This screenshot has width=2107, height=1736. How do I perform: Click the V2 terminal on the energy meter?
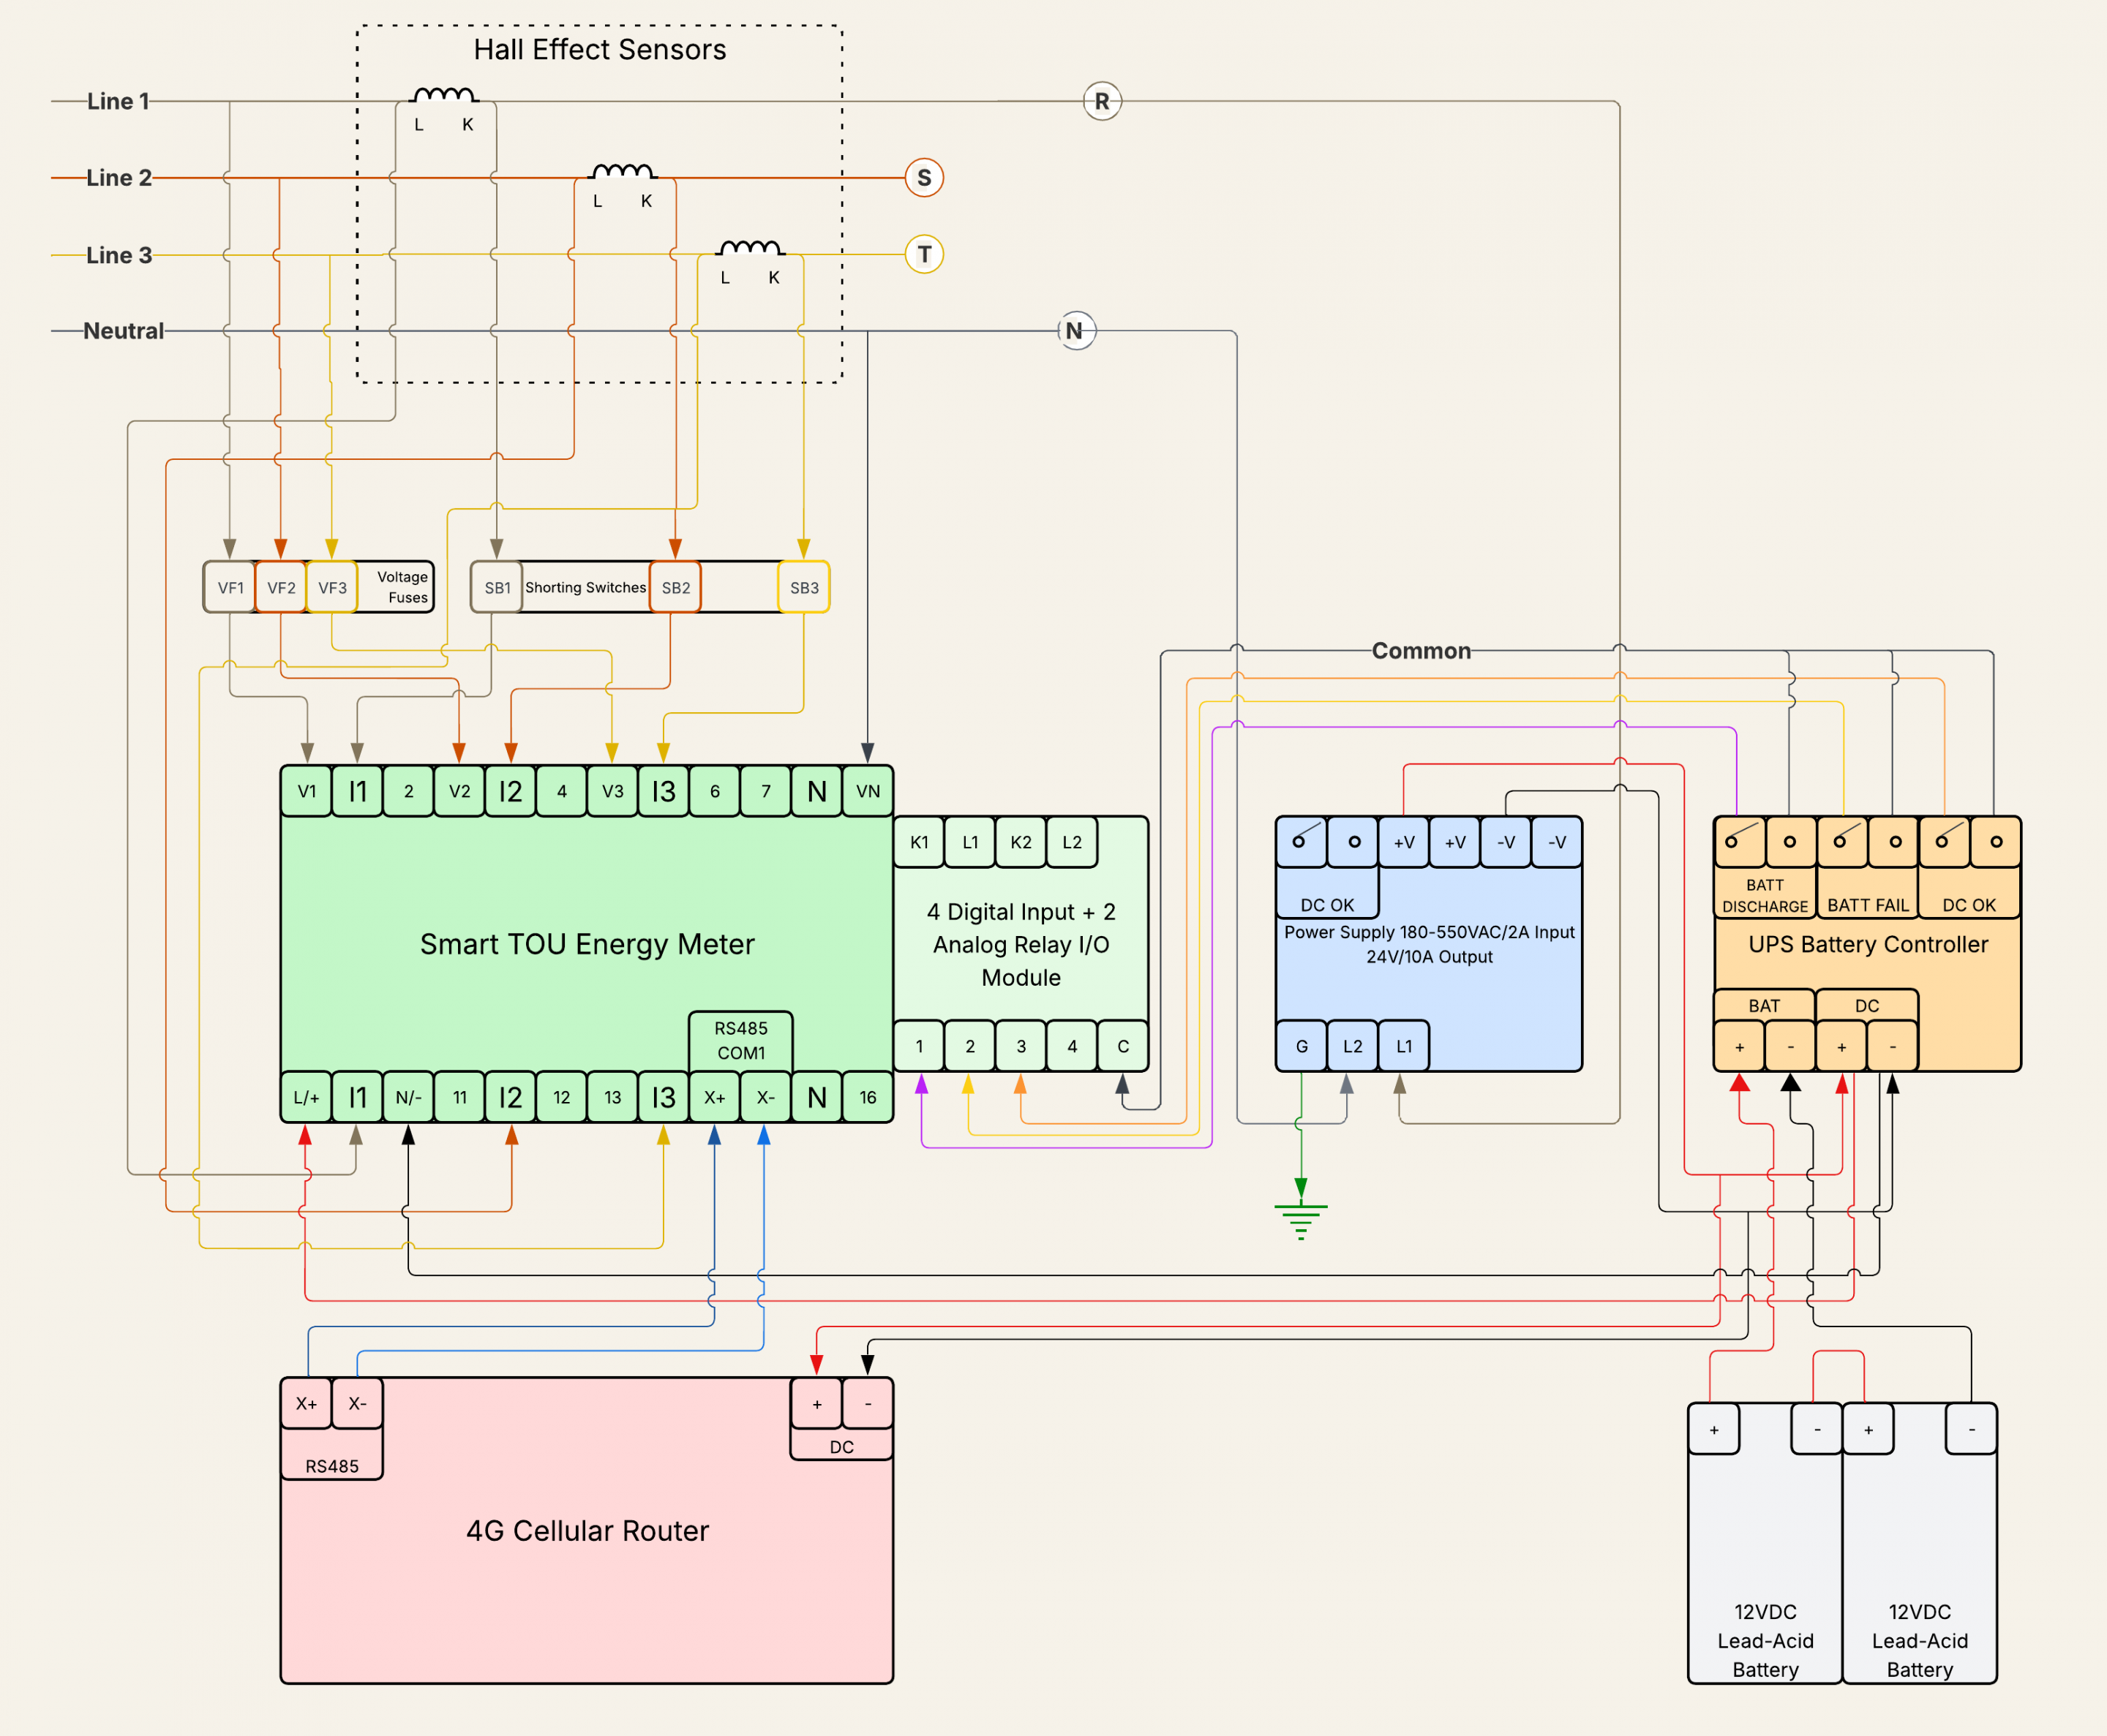coord(459,791)
